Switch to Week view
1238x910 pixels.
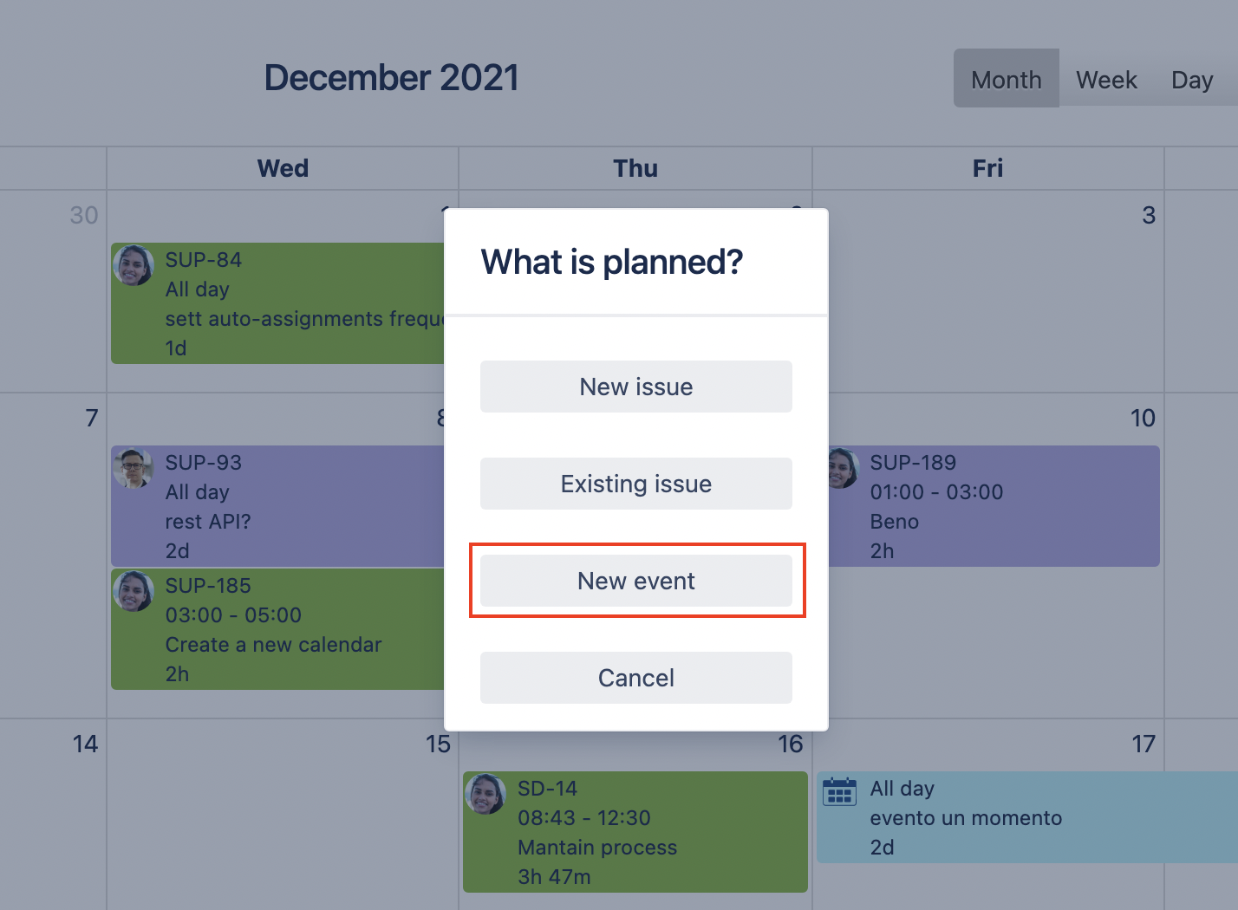pyautogui.click(x=1106, y=80)
